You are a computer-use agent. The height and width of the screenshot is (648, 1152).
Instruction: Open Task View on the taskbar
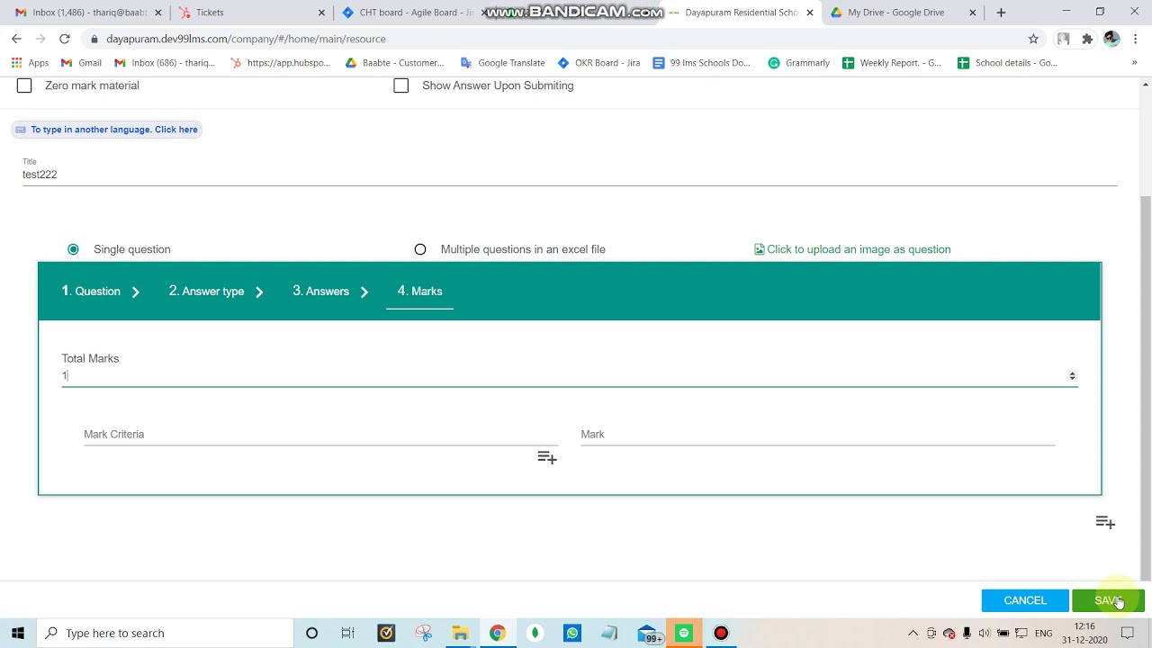tap(347, 633)
